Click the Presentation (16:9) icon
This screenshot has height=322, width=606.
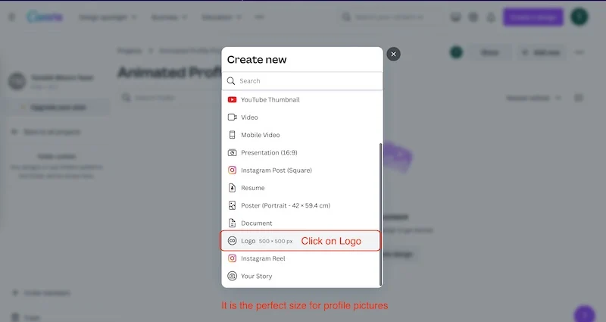[233, 152]
